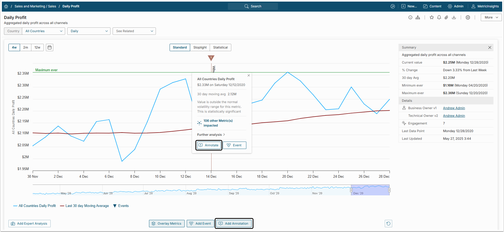This screenshot has height=232, width=504.
Task: Expand the More menu
Action: click(491, 17)
